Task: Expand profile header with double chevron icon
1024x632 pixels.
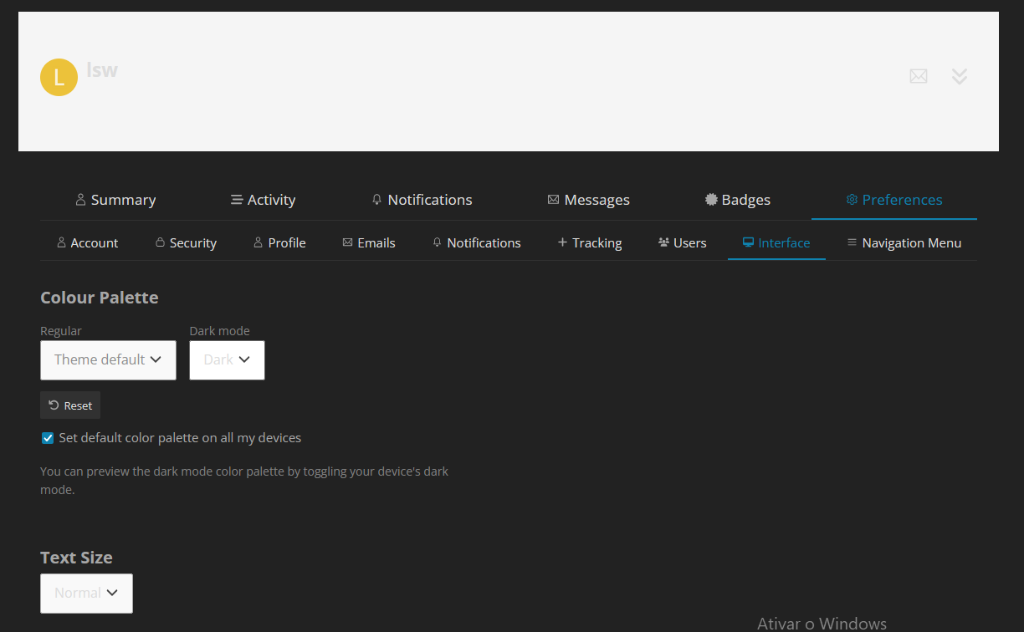Action: [960, 76]
